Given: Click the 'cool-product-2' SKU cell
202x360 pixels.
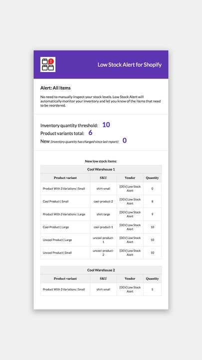Looking at the screenshot, I should (x=103, y=201).
